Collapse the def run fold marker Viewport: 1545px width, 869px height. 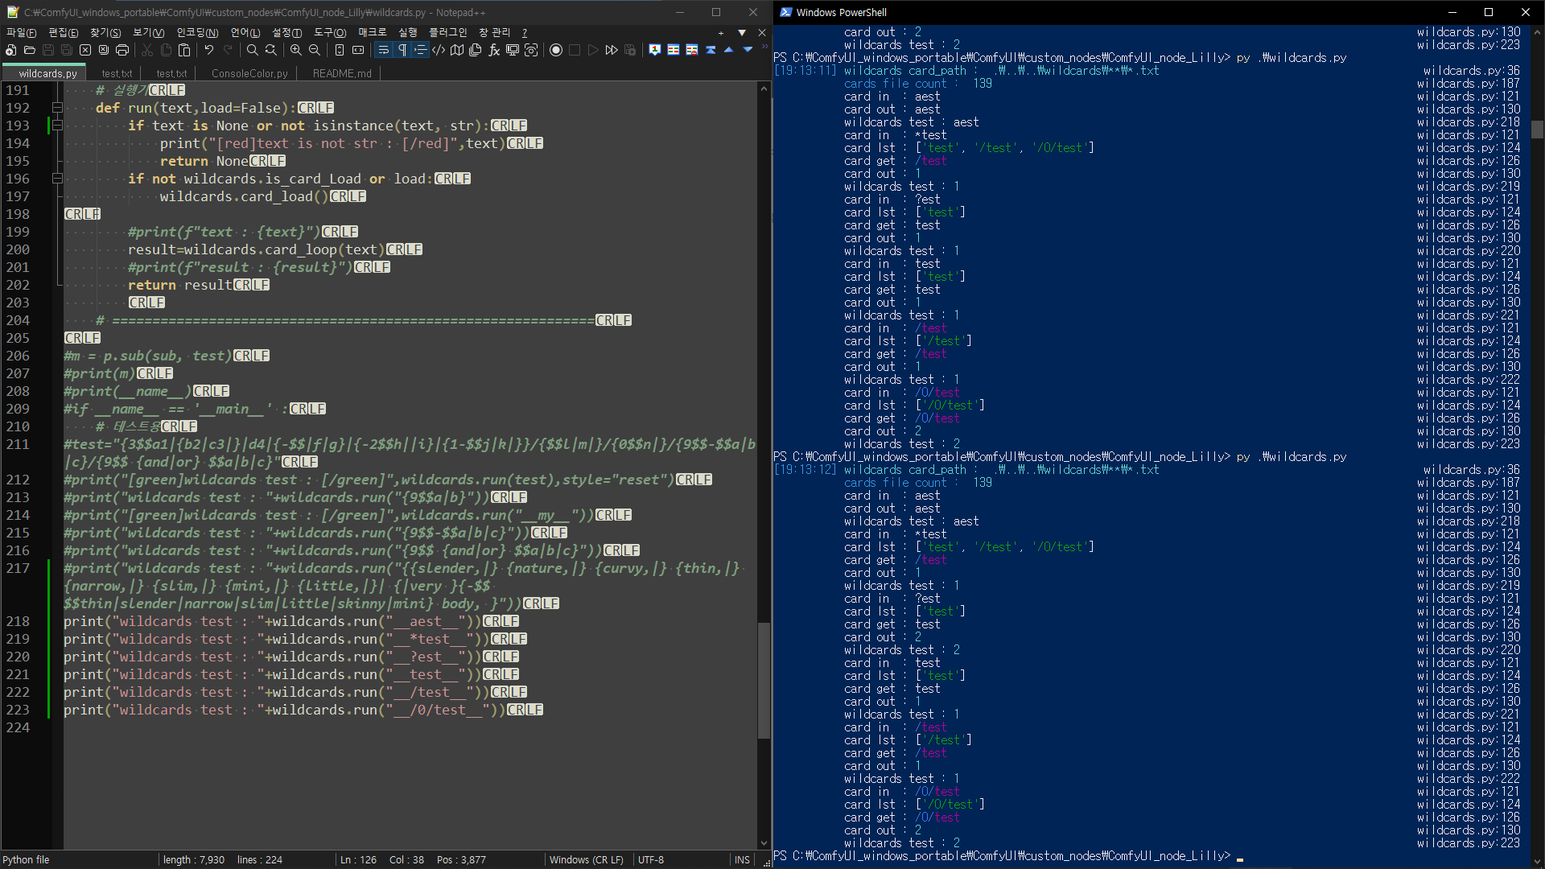57,108
